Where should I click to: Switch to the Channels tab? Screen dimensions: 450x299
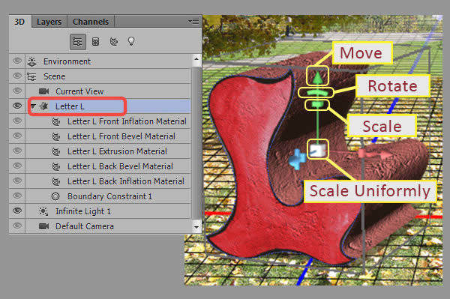coord(91,22)
